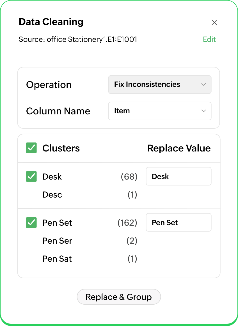
Task: Open the Operation dropdown
Action: tap(160, 85)
